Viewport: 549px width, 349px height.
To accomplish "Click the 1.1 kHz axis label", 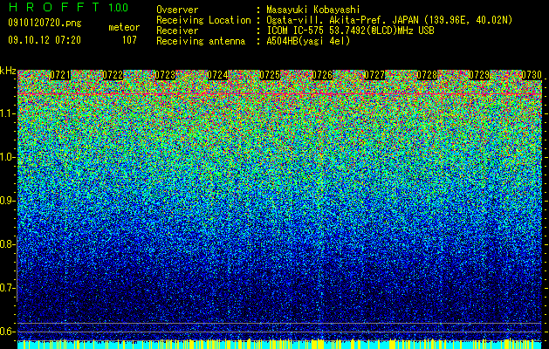I will click(x=7, y=113).
